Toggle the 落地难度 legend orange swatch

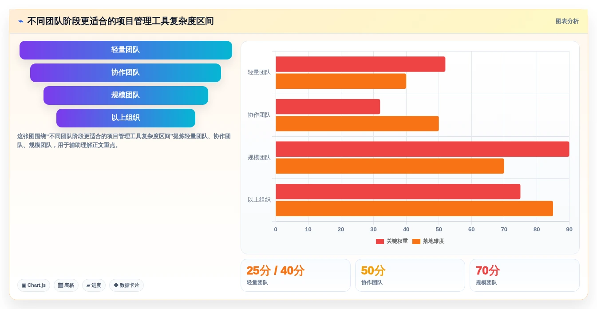pos(416,242)
